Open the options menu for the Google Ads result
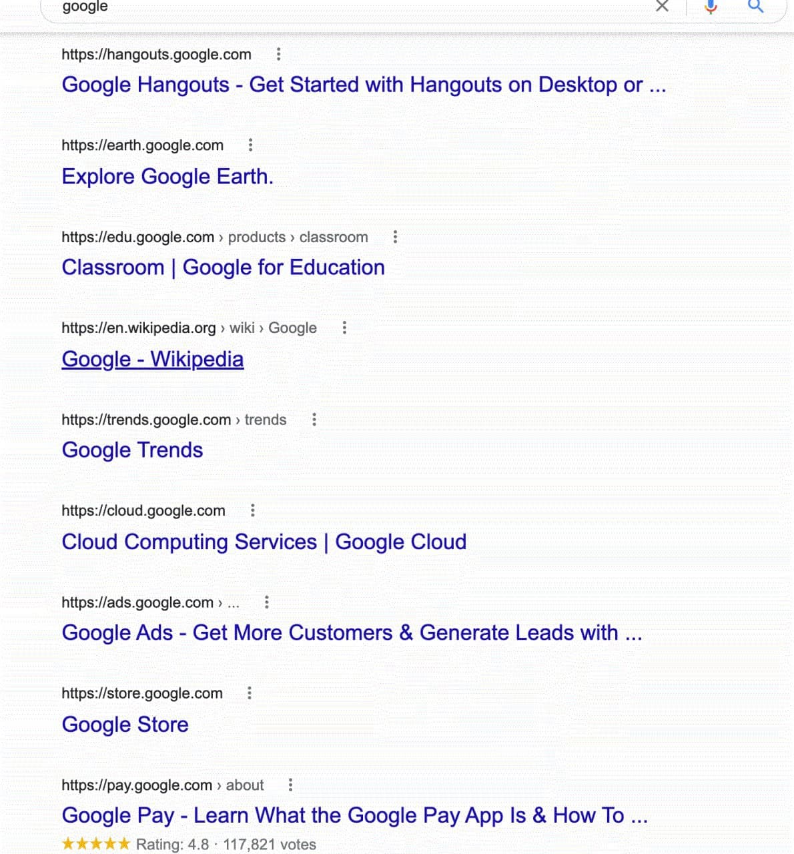Screen dimensions: 794x854 (266, 601)
